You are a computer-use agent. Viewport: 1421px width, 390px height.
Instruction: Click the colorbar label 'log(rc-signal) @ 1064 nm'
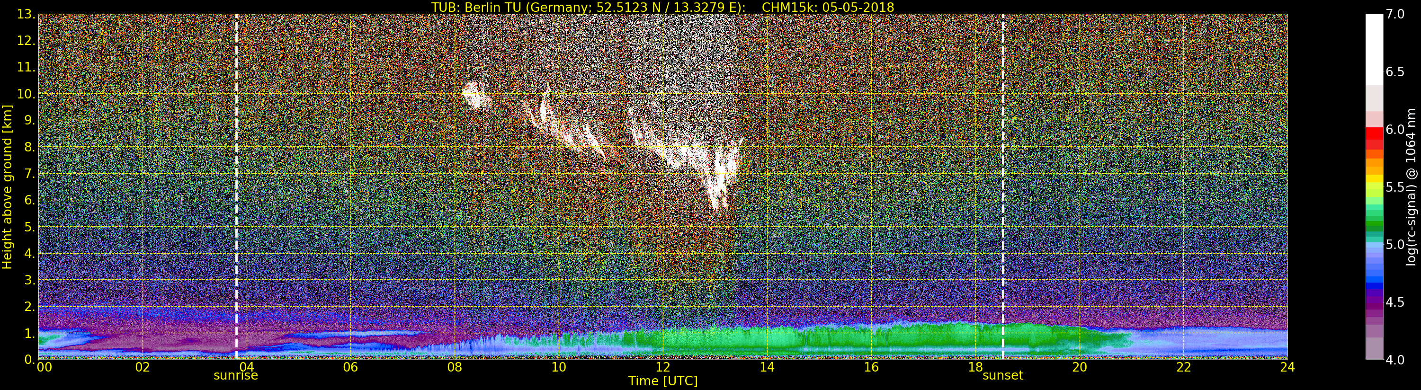1412,187
